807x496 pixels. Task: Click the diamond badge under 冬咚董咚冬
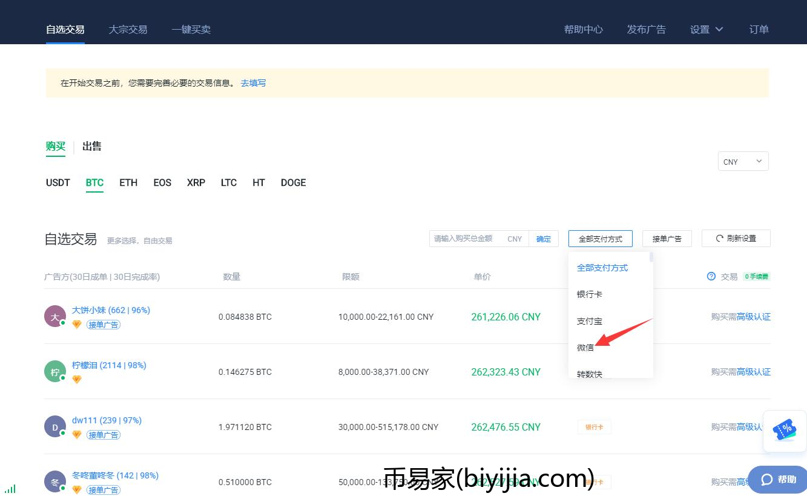click(x=76, y=489)
